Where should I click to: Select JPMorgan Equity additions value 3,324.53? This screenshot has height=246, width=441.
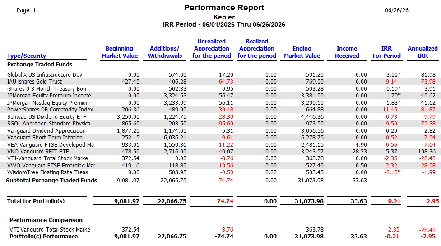[175, 96]
